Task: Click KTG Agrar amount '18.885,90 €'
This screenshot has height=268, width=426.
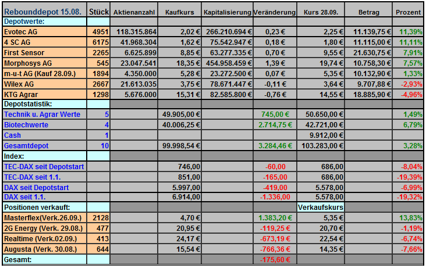Action: [x=372, y=95]
